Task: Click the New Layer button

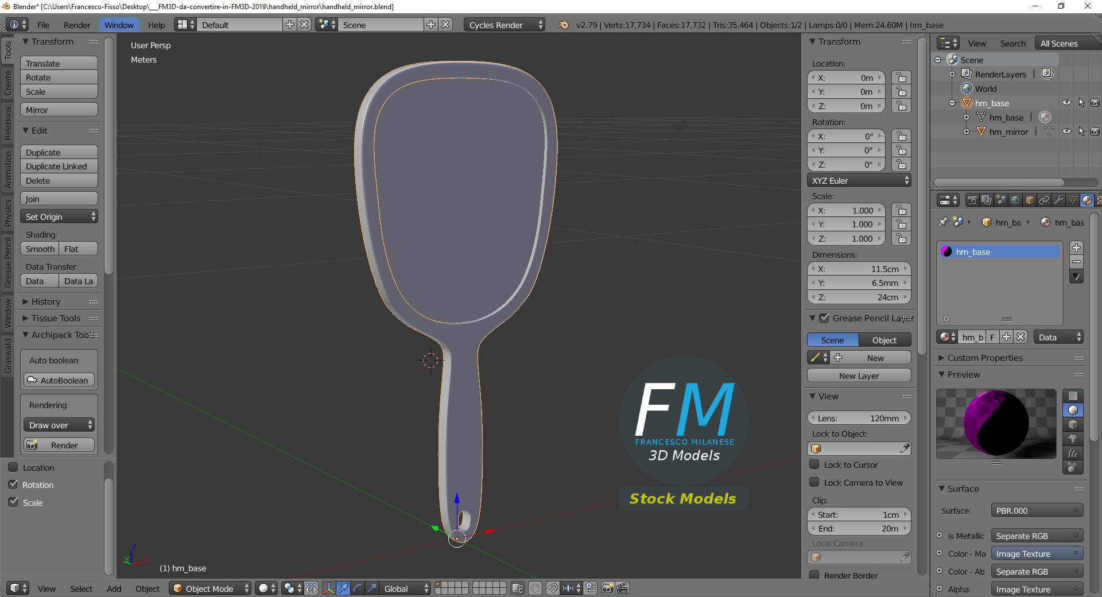Action: click(859, 375)
